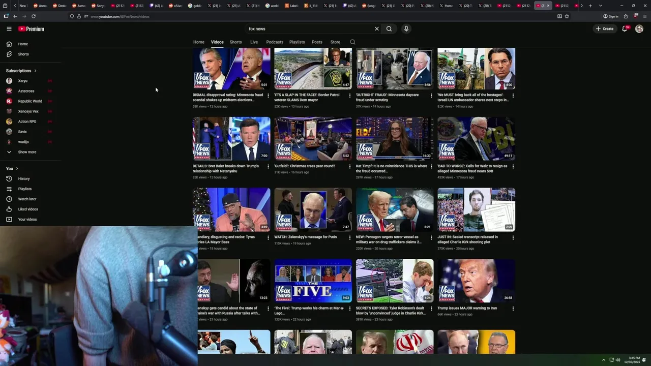Open options for Bret Baier Netanyahu video
Image resolution: width=651 pixels, height=366 pixels.
(x=268, y=167)
